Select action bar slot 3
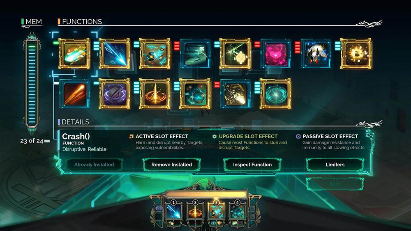Screen dimensions: 411x231 click(216, 211)
